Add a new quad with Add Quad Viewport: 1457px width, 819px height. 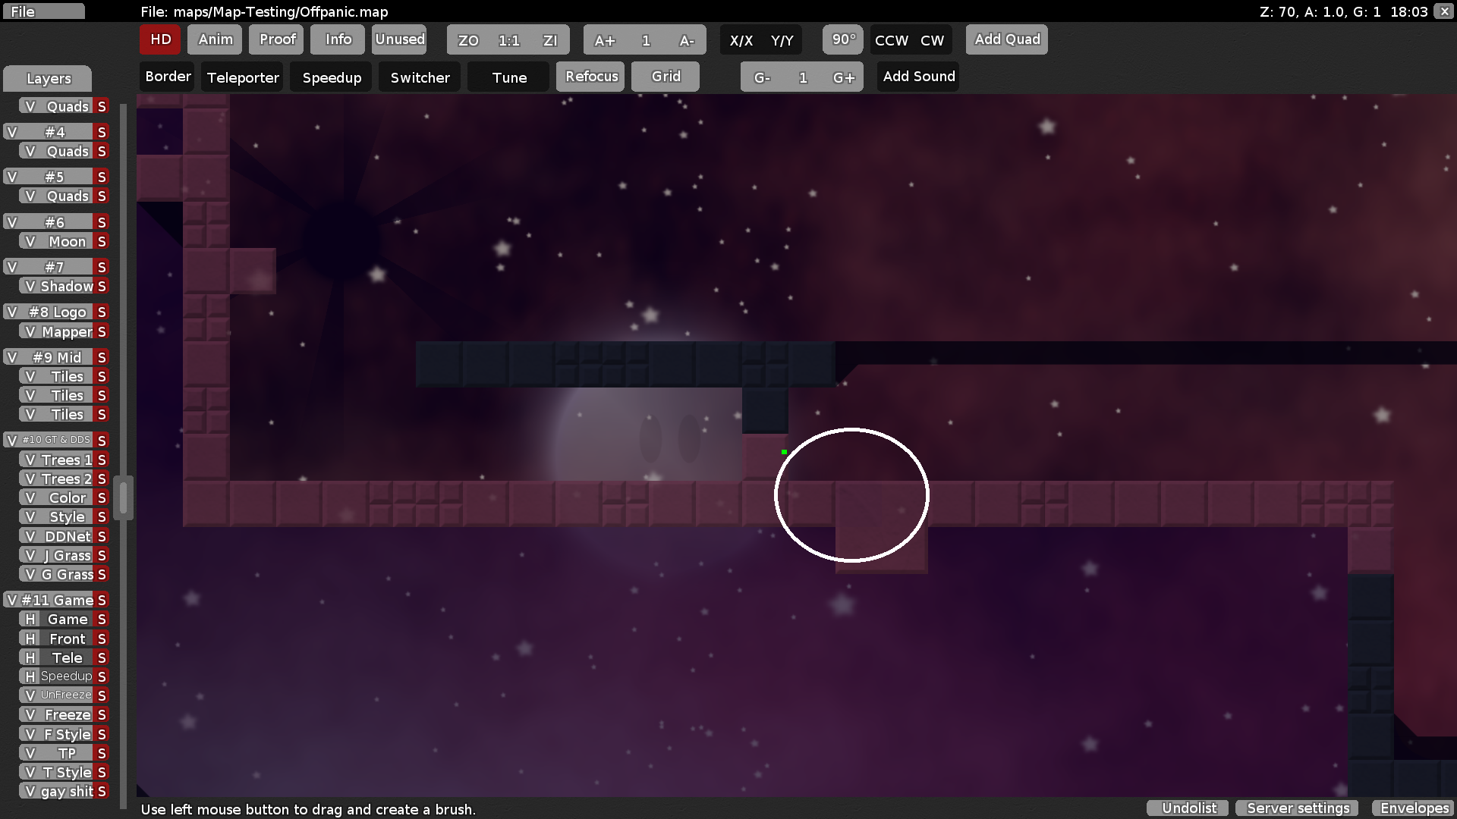click(x=1006, y=39)
